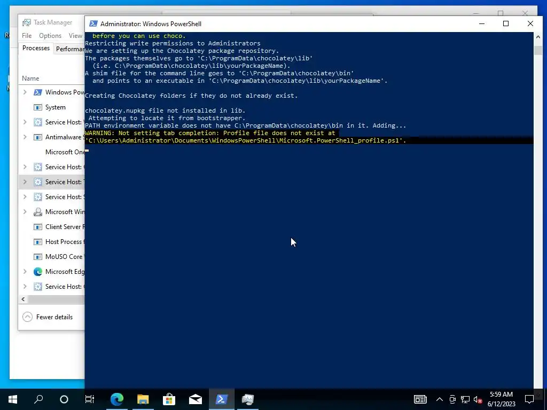Click the PowerShell taskbar button

pos(222,399)
